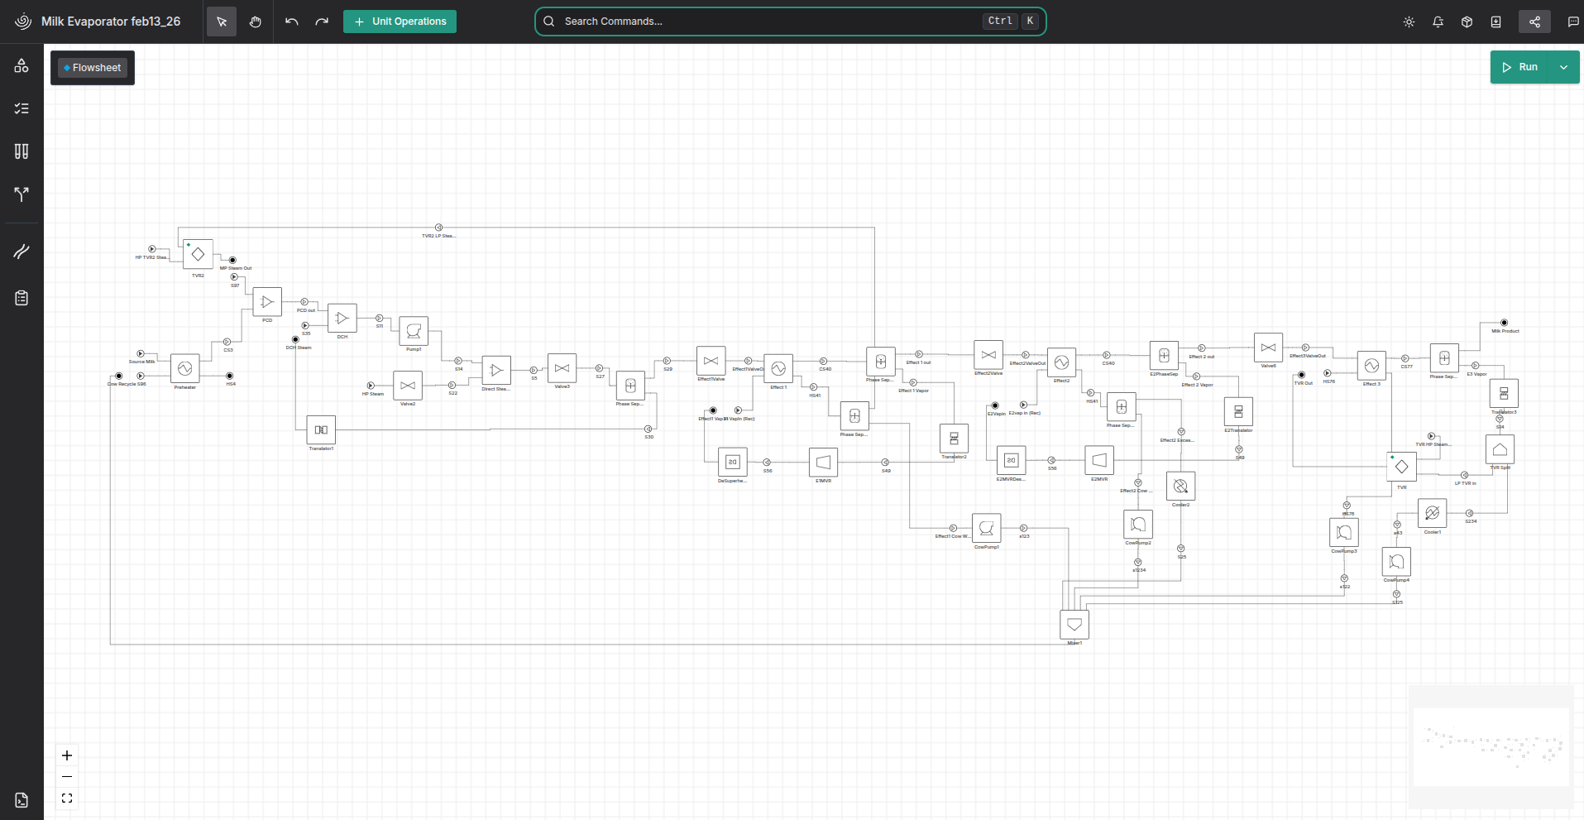Click the Run simulation button
Screen dimensions: 1584x820
1520,67
